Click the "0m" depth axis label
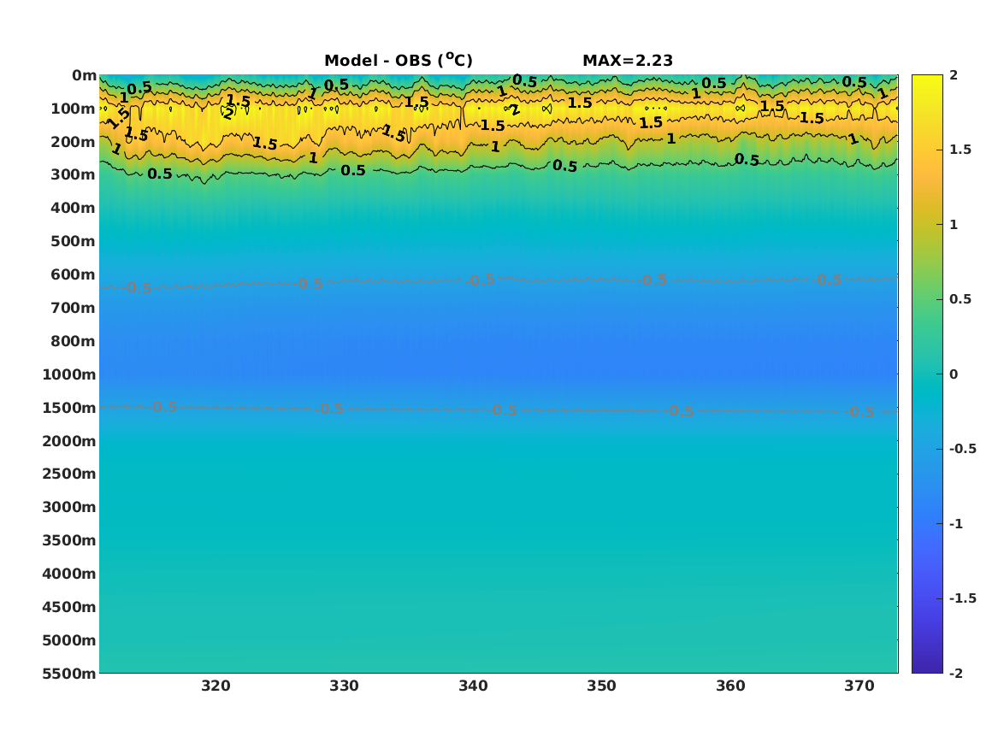 [x=84, y=76]
